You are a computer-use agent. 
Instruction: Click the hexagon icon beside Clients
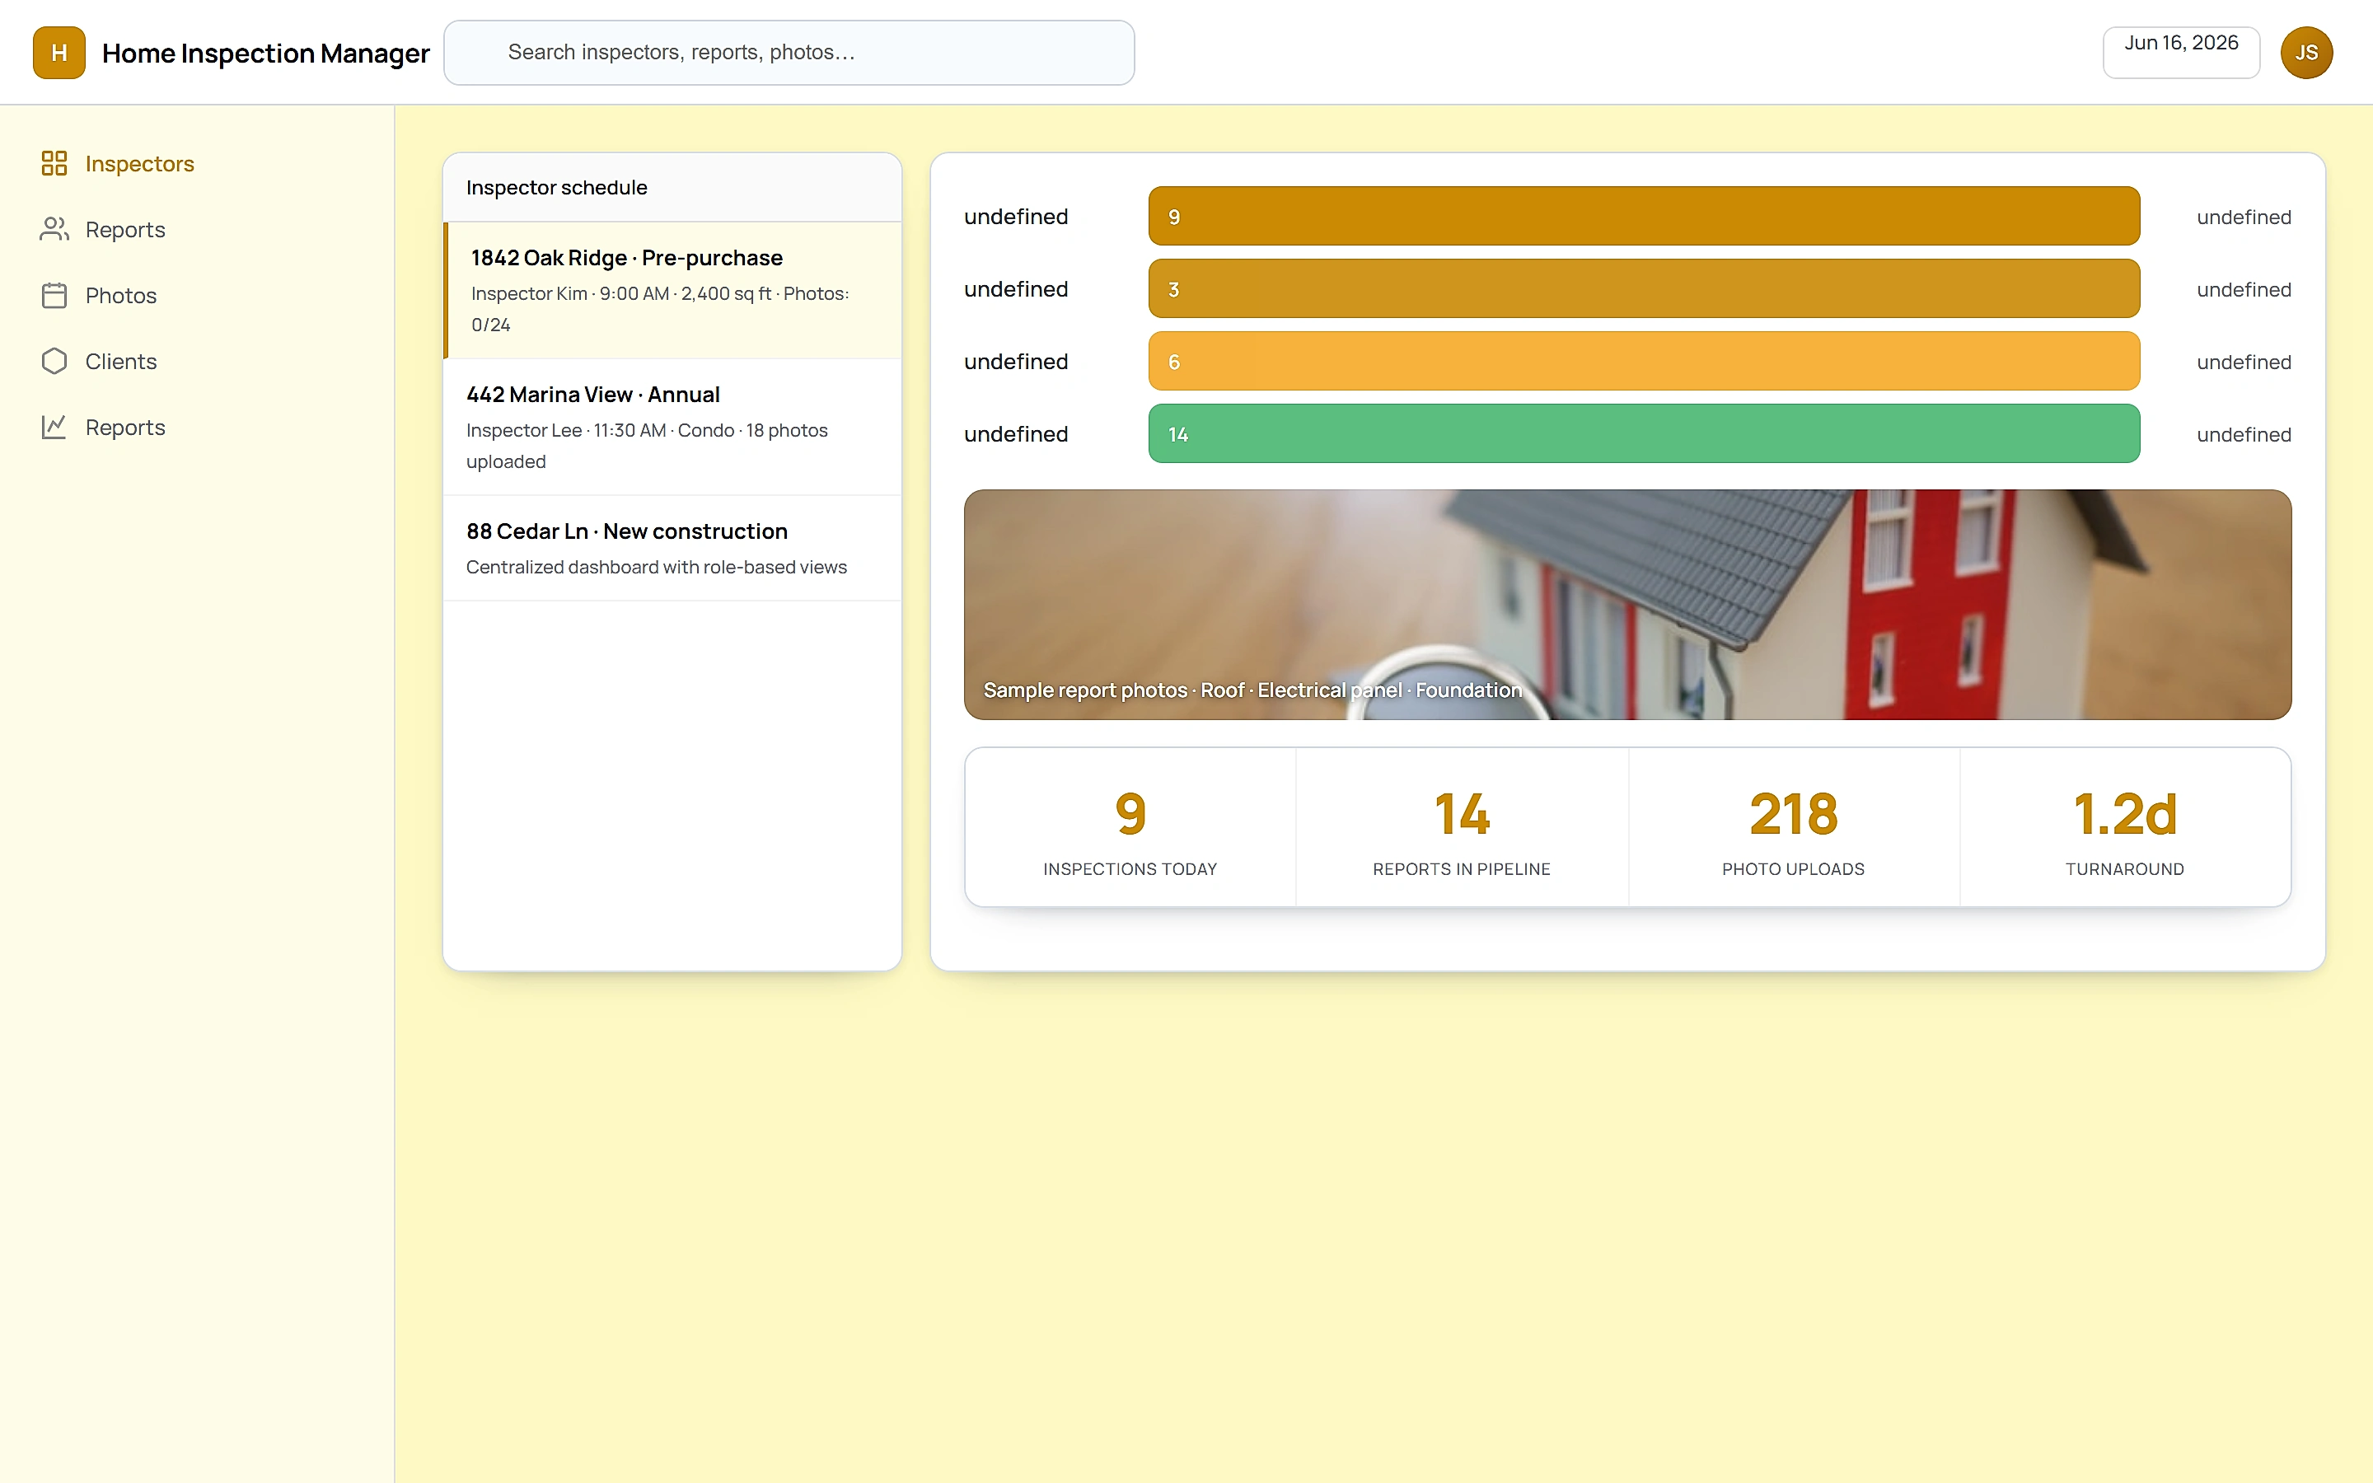point(54,361)
